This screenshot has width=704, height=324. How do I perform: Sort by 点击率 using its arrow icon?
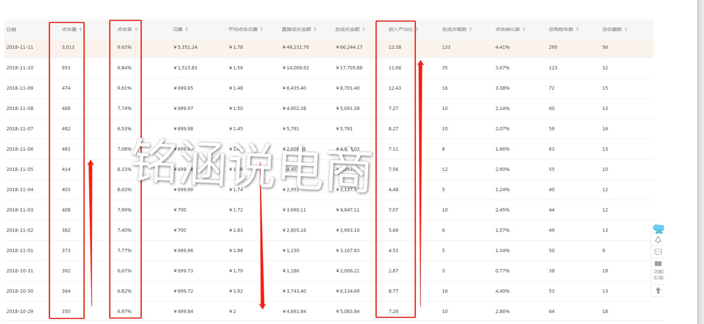[136, 30]
